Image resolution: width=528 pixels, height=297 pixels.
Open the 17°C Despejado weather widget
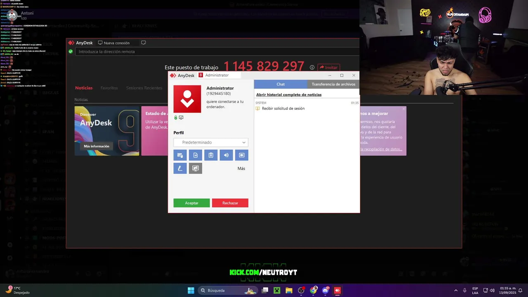(17, 290)
